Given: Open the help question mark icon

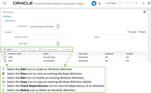Looking at the screenshot, I should point(144,12).
